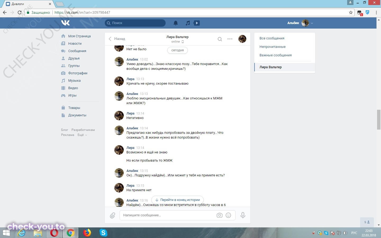This screenshot has height=238, width=381.
Task: Open a new browser tab
Action: click(x=60, y=4)
